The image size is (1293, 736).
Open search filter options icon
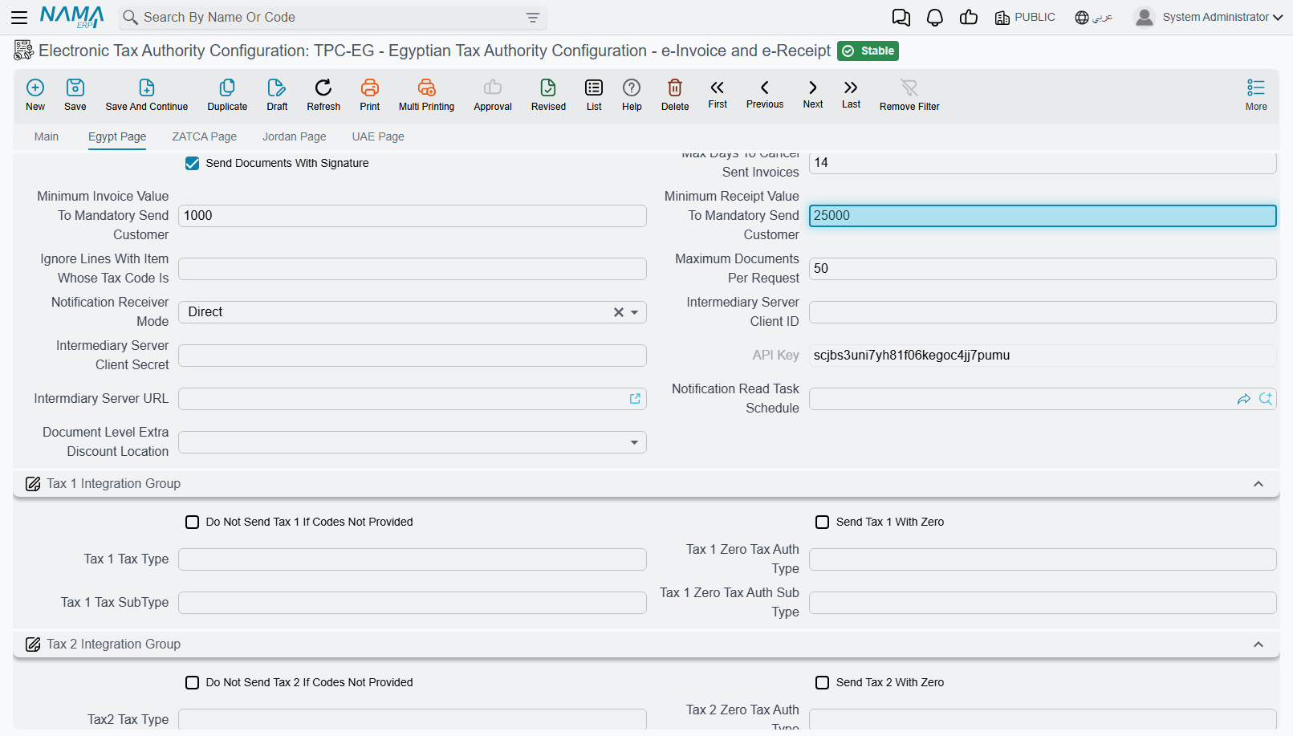[x=533, y=18]
